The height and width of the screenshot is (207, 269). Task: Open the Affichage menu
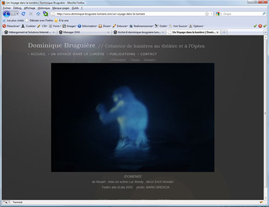(x=30, y=8)
